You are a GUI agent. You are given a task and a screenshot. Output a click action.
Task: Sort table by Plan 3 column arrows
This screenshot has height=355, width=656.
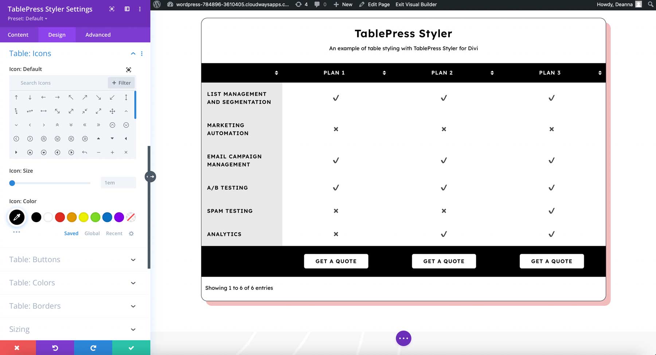(x=600, y=73)
